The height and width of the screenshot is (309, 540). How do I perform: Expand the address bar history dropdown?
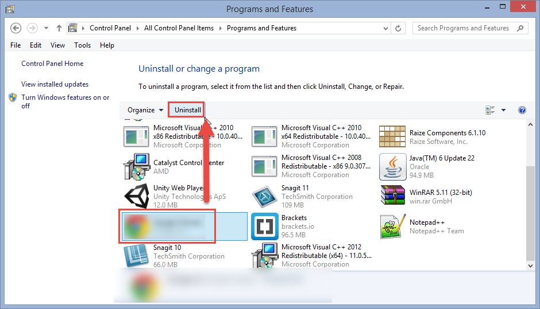click(383, 28)
